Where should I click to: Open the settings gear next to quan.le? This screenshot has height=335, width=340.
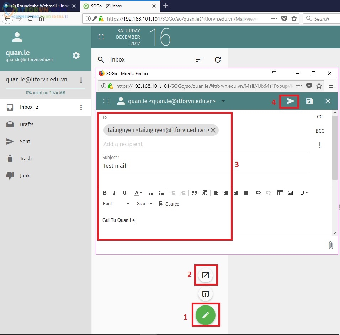click(x=76, y=55)
